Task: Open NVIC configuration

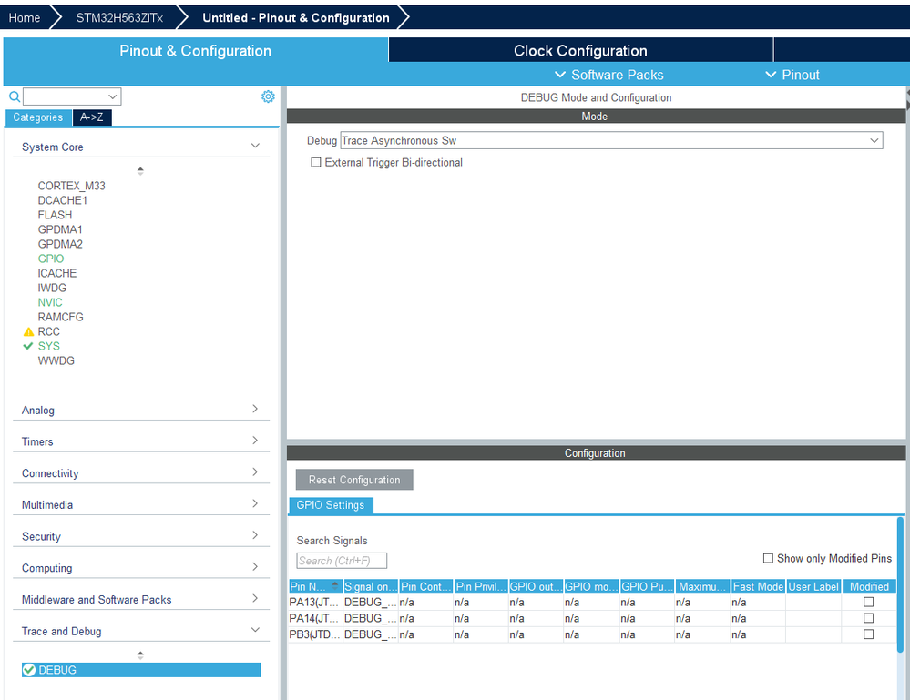Action: 50,302
